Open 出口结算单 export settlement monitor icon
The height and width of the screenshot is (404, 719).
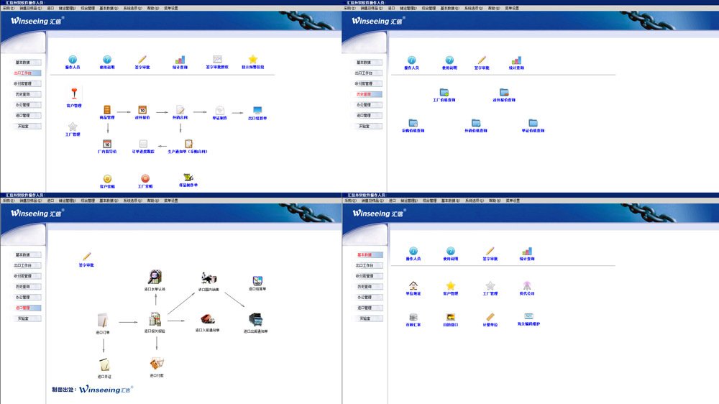tap(257, 110)
